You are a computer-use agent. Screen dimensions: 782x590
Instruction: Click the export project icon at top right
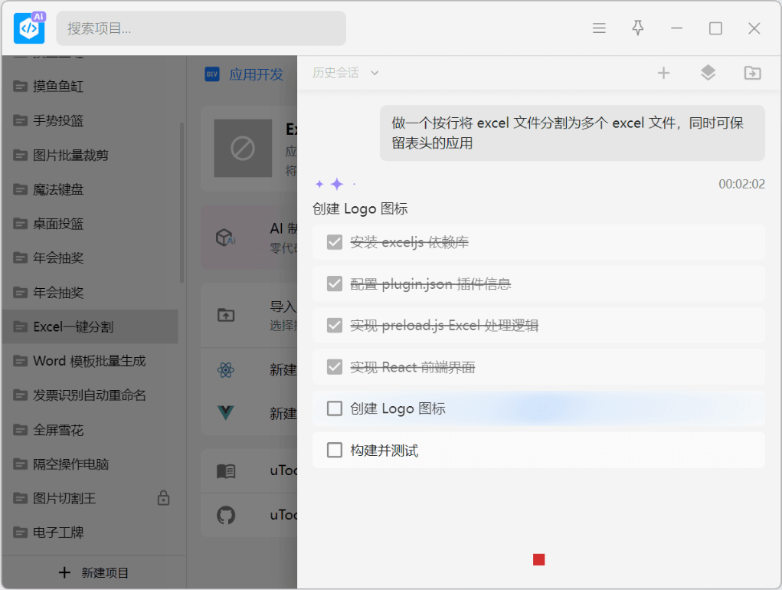click(751, 73)
